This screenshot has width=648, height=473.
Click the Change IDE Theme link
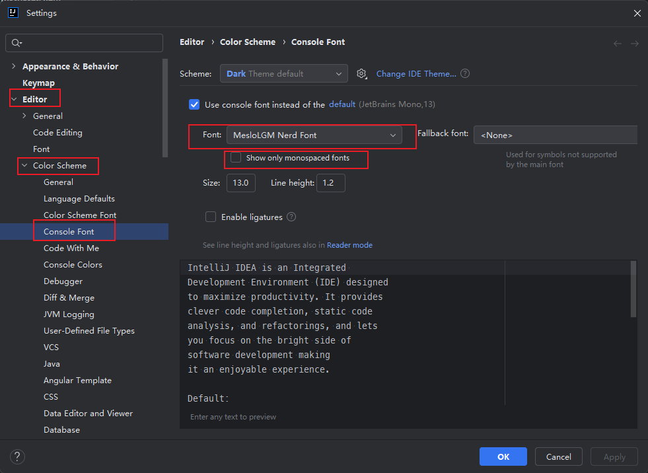(x=416, y=74)
